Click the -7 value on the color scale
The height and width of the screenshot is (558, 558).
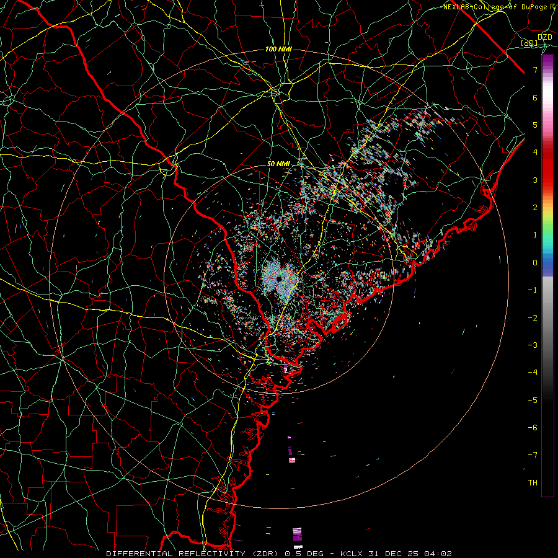coord(533,455)
